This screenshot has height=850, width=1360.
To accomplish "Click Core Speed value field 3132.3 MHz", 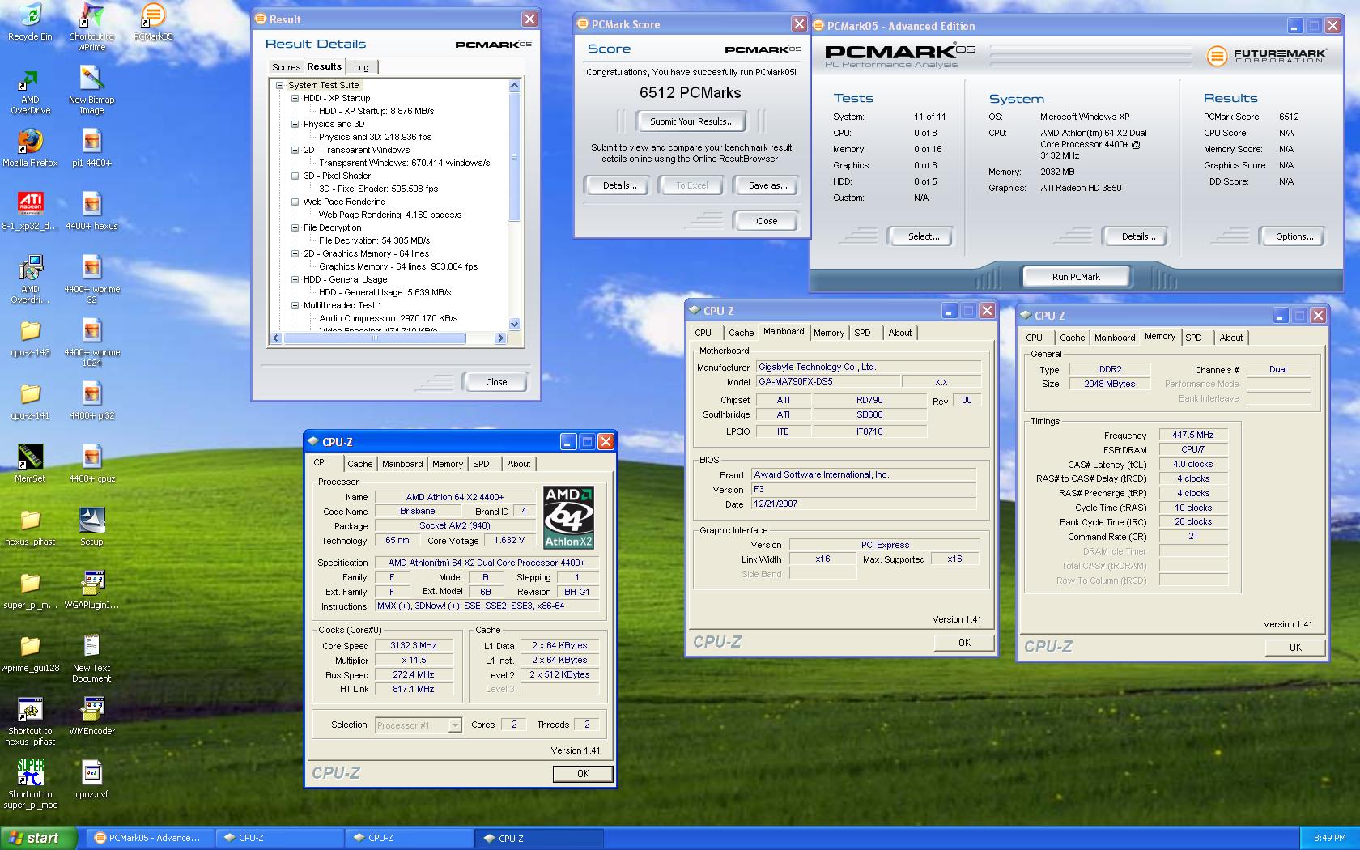I will click(413, 646).
